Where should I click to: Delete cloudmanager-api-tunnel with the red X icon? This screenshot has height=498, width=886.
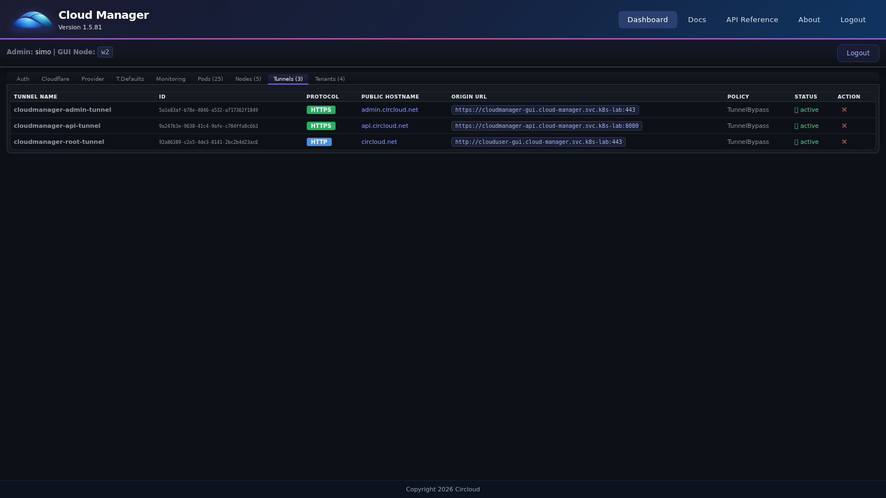click(x=844, y=126)
